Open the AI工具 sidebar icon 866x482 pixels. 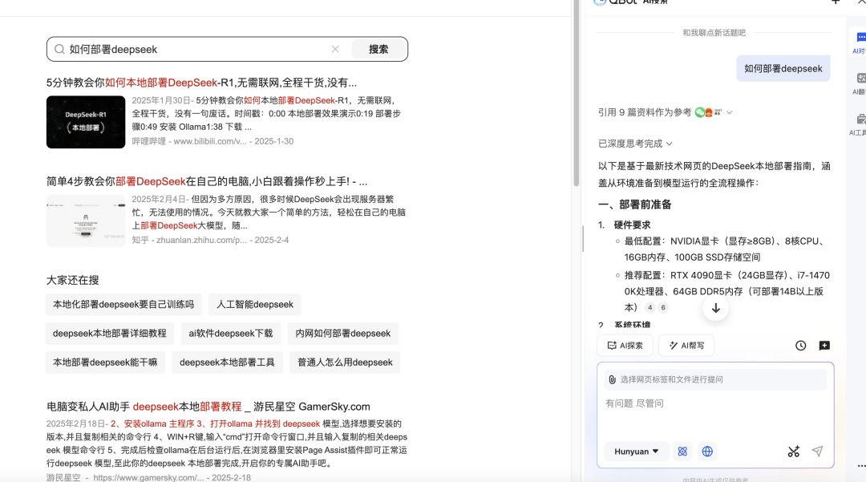coord(858,125)
